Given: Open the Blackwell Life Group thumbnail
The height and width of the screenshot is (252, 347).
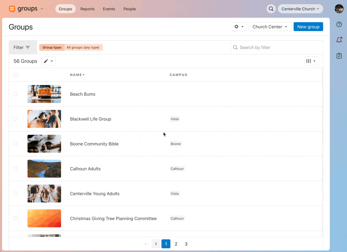Looking at the screenshot, I should pos(44,119).
